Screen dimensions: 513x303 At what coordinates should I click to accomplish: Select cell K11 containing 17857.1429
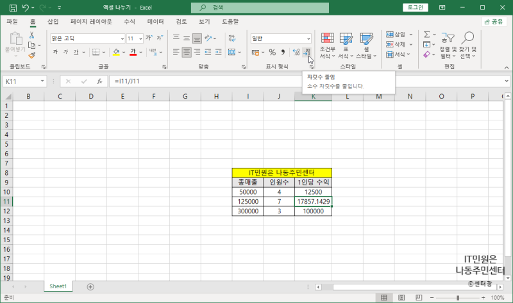point(313,201)
